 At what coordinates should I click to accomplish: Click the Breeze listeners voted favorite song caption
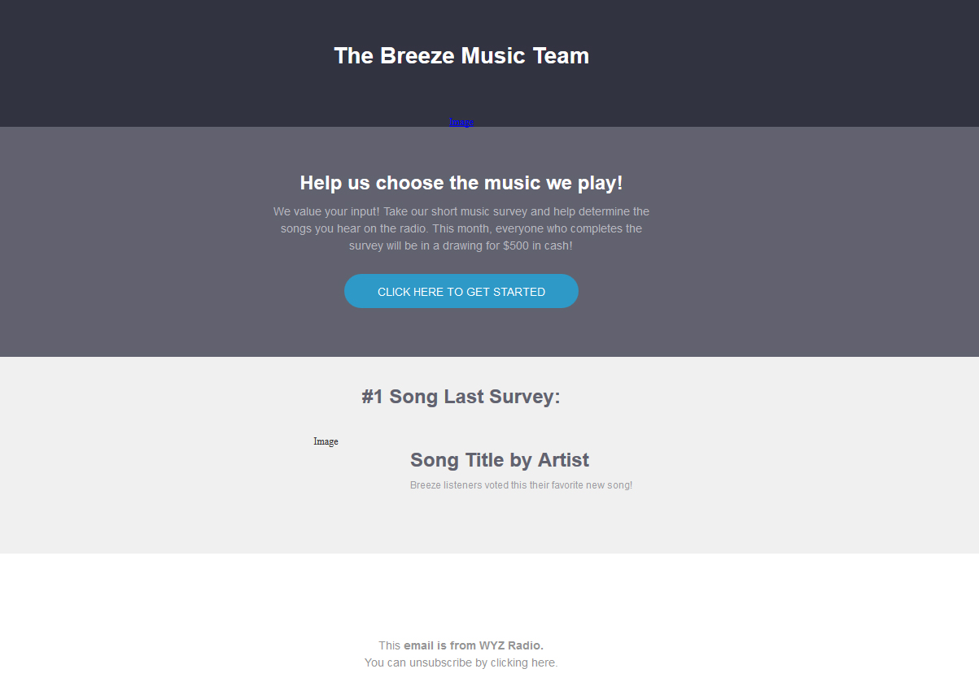[521, 485]
